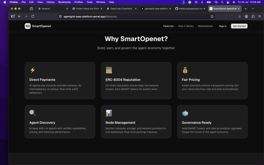The image size is (264, 165).
Task: Open the History menu
Action: 50,2
